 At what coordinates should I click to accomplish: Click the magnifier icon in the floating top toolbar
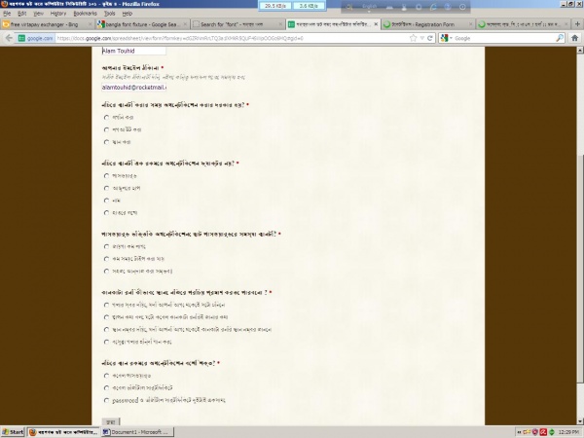point(349,7)
